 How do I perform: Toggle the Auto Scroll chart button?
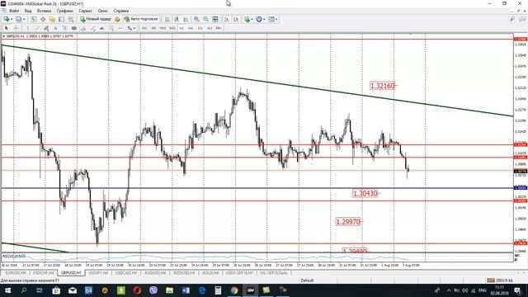point(227,19)
